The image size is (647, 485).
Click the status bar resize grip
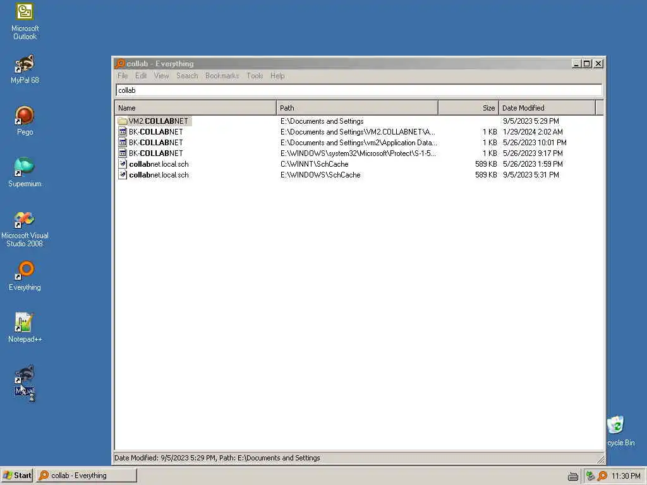601,459
